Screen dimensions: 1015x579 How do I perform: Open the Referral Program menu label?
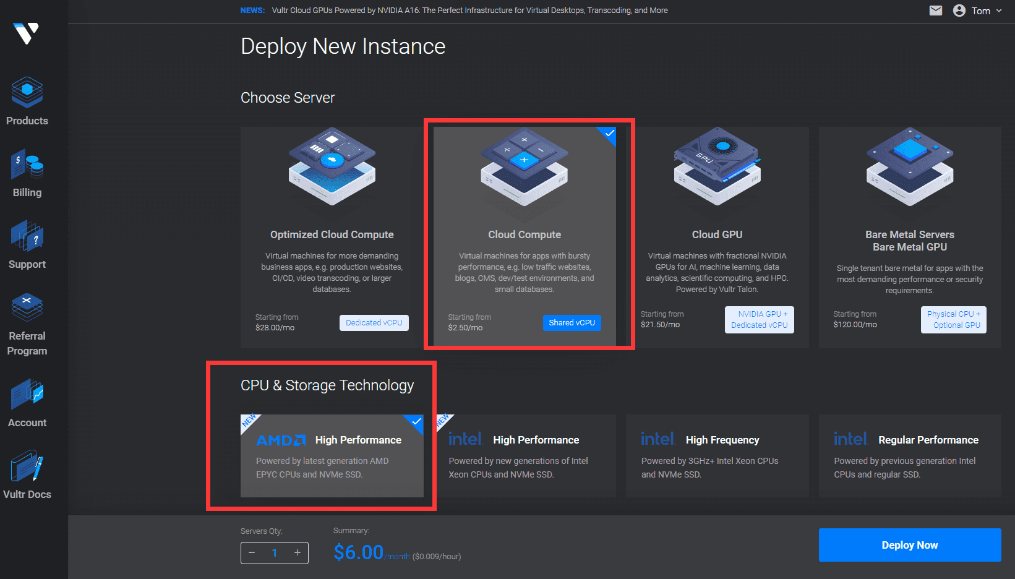coord(27,343)
